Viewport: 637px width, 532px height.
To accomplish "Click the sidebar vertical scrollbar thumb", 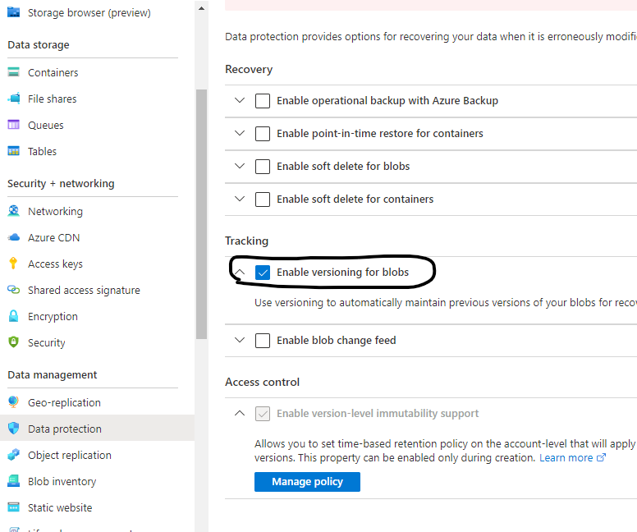I will click(x=201, y=213).
